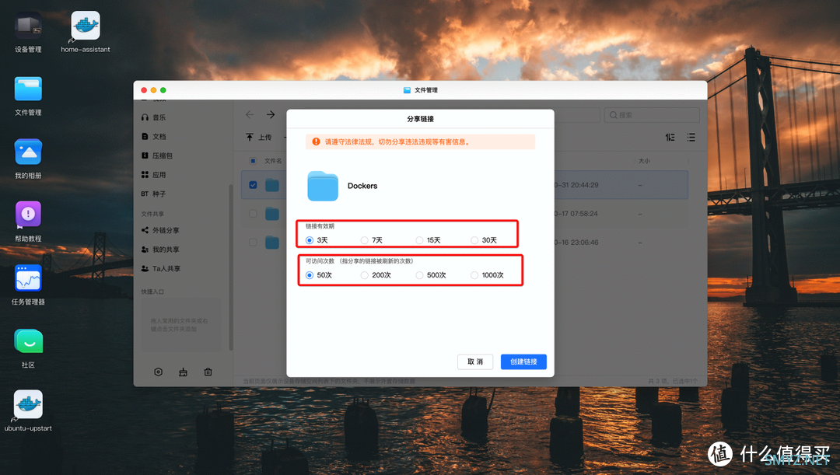Click the 搜索 search field
840x475 pixels.
(652, 115)
